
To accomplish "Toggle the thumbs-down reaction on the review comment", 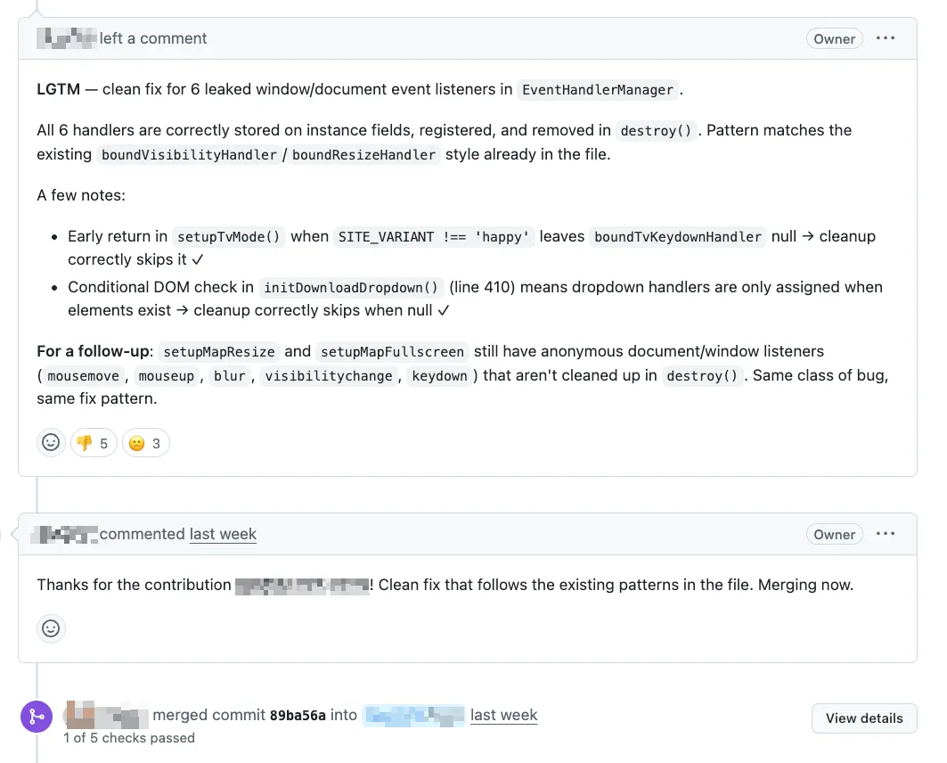I will (94, 442).
